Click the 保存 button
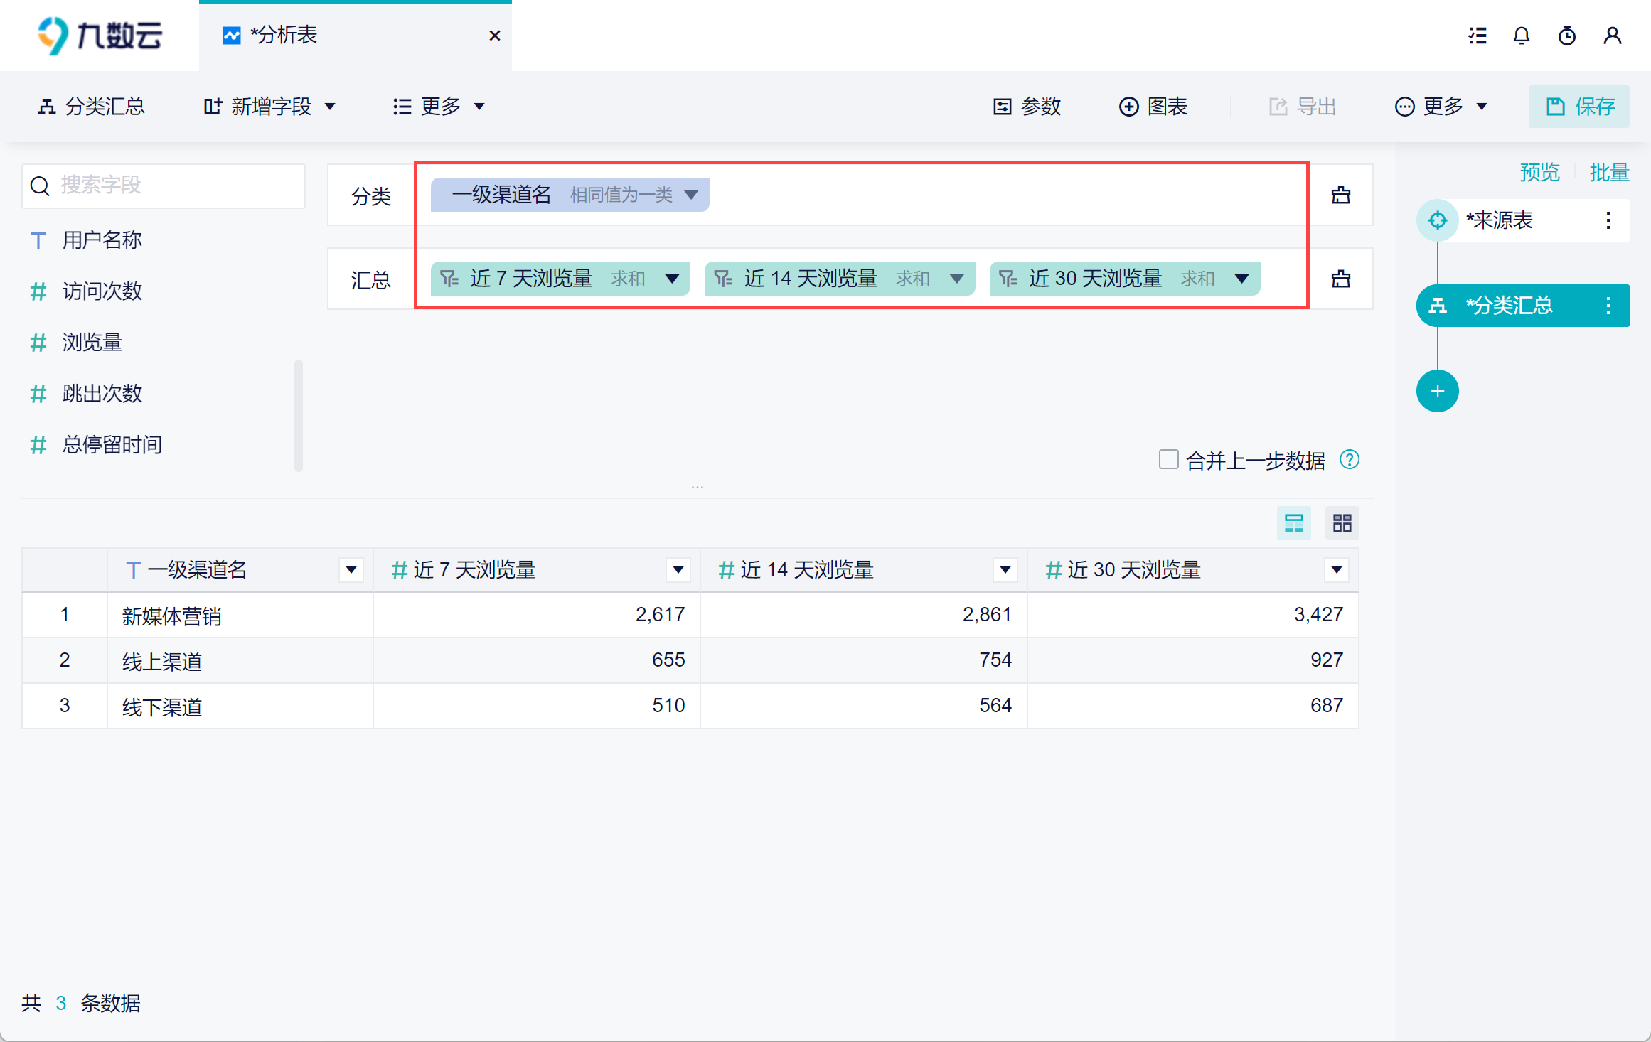Viewport: 1651px width, 1042px height. [x=1578, y=107]
